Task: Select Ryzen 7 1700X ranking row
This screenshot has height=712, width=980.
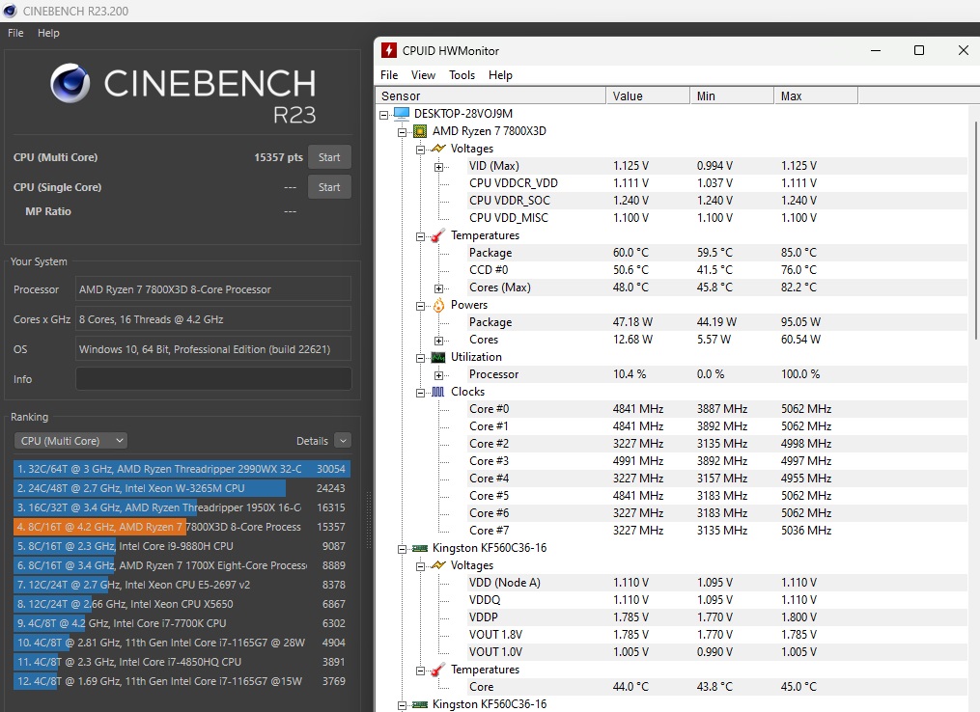Action: coord(181,565)
